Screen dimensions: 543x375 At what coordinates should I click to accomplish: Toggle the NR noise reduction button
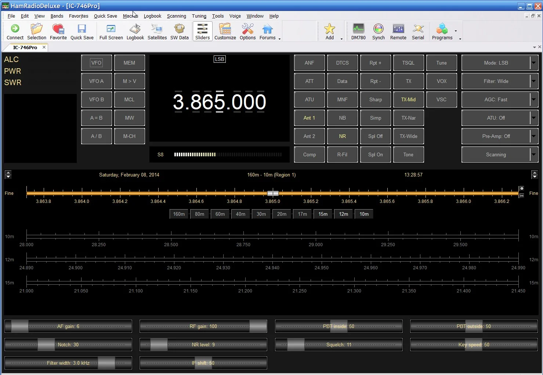click(343, 136)
